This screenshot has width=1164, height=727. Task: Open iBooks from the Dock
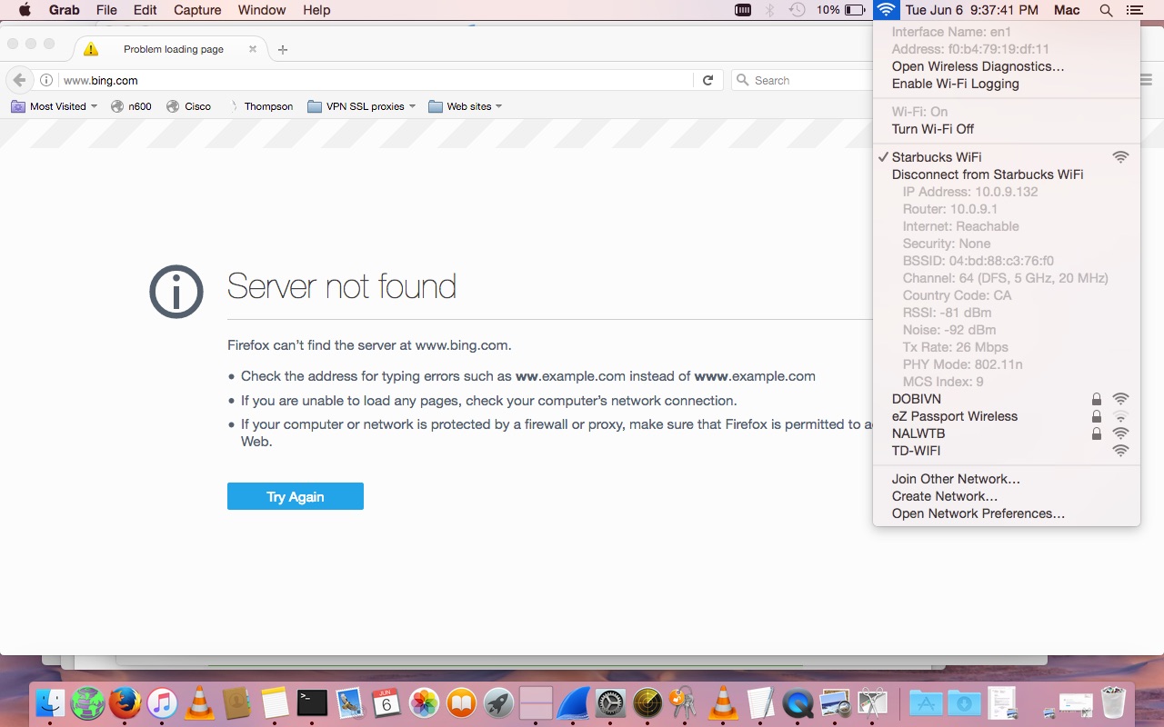(x=462, y=702)
